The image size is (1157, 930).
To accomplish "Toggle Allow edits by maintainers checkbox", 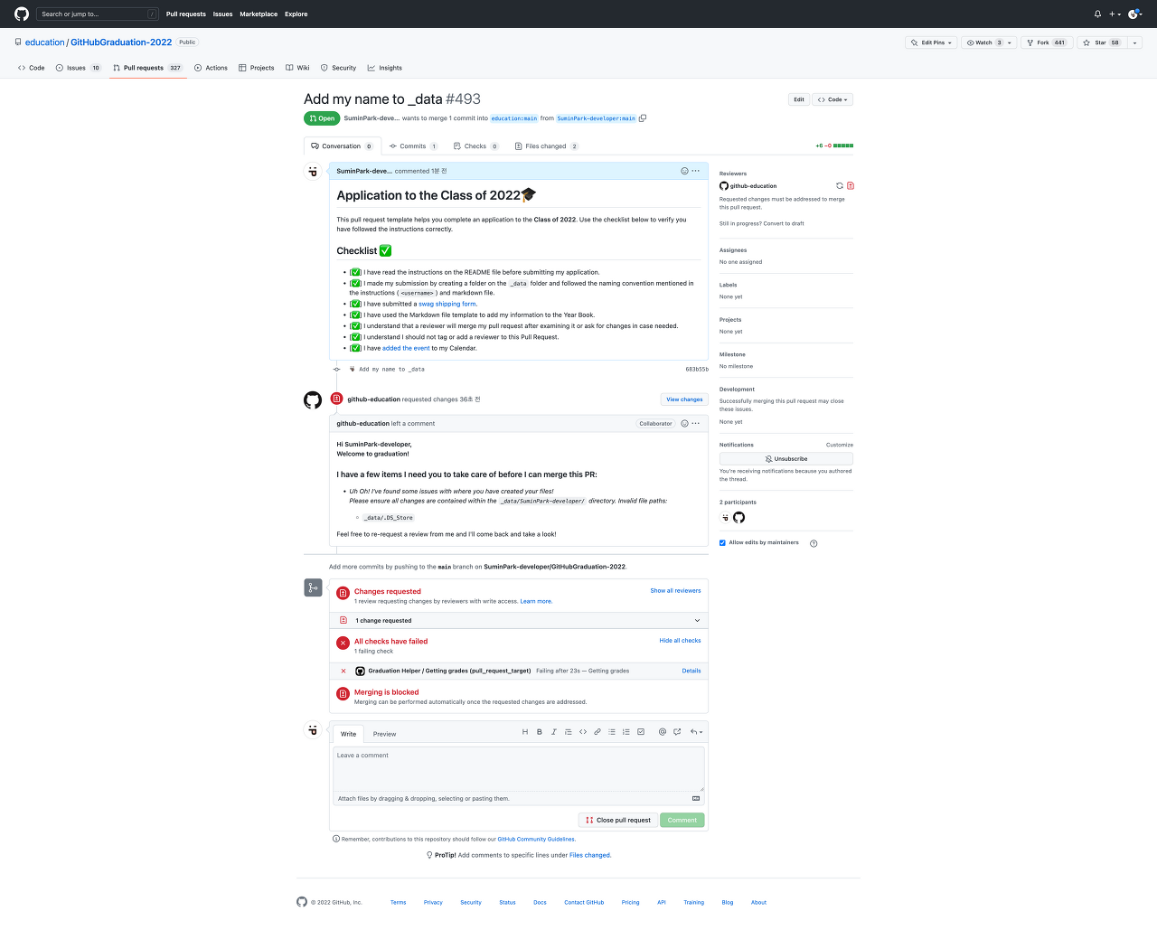I will coord(722,542).
